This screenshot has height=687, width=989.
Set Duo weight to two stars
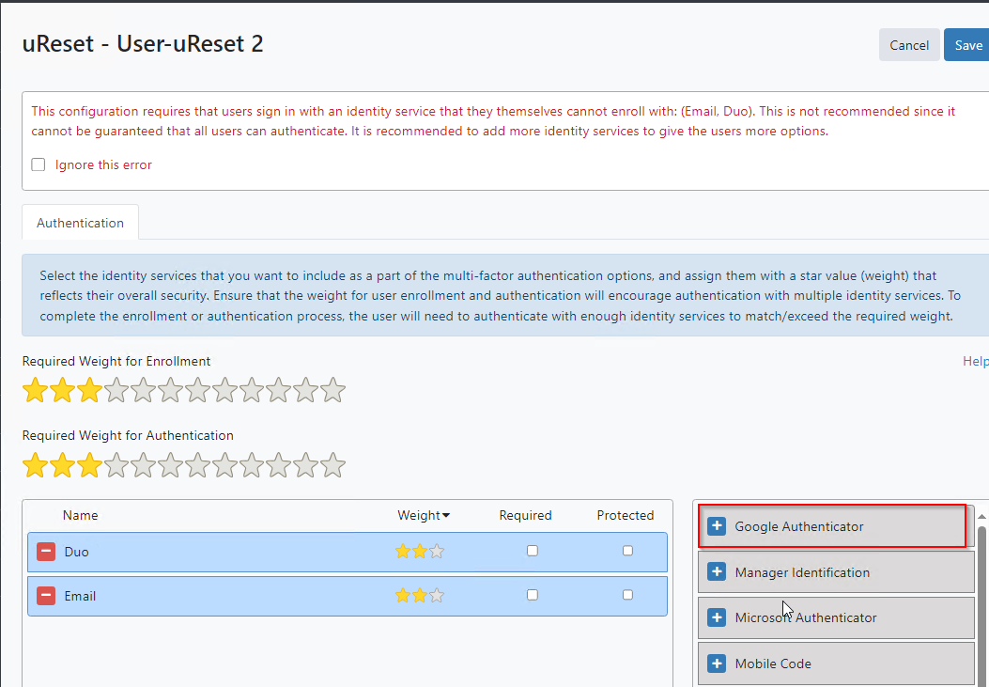[x=420, y=552]
